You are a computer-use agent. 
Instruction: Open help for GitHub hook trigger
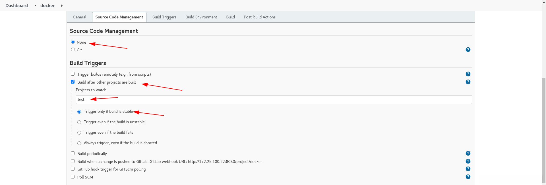pos(468,169)
